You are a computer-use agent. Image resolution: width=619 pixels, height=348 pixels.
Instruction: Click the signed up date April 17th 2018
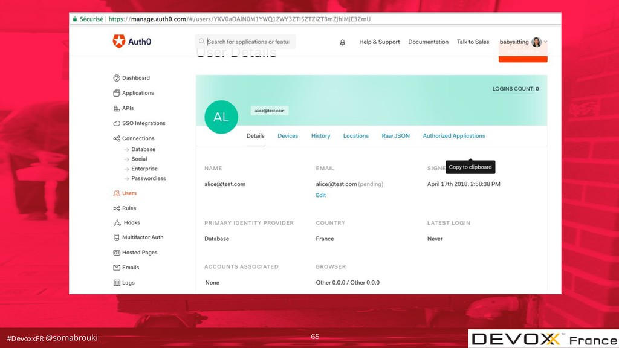point(464,184)
